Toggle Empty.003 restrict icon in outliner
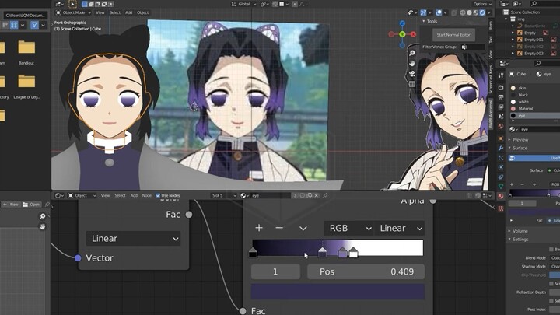The width and height of the screenshot is (560, 315). click(x=553, y=53)
